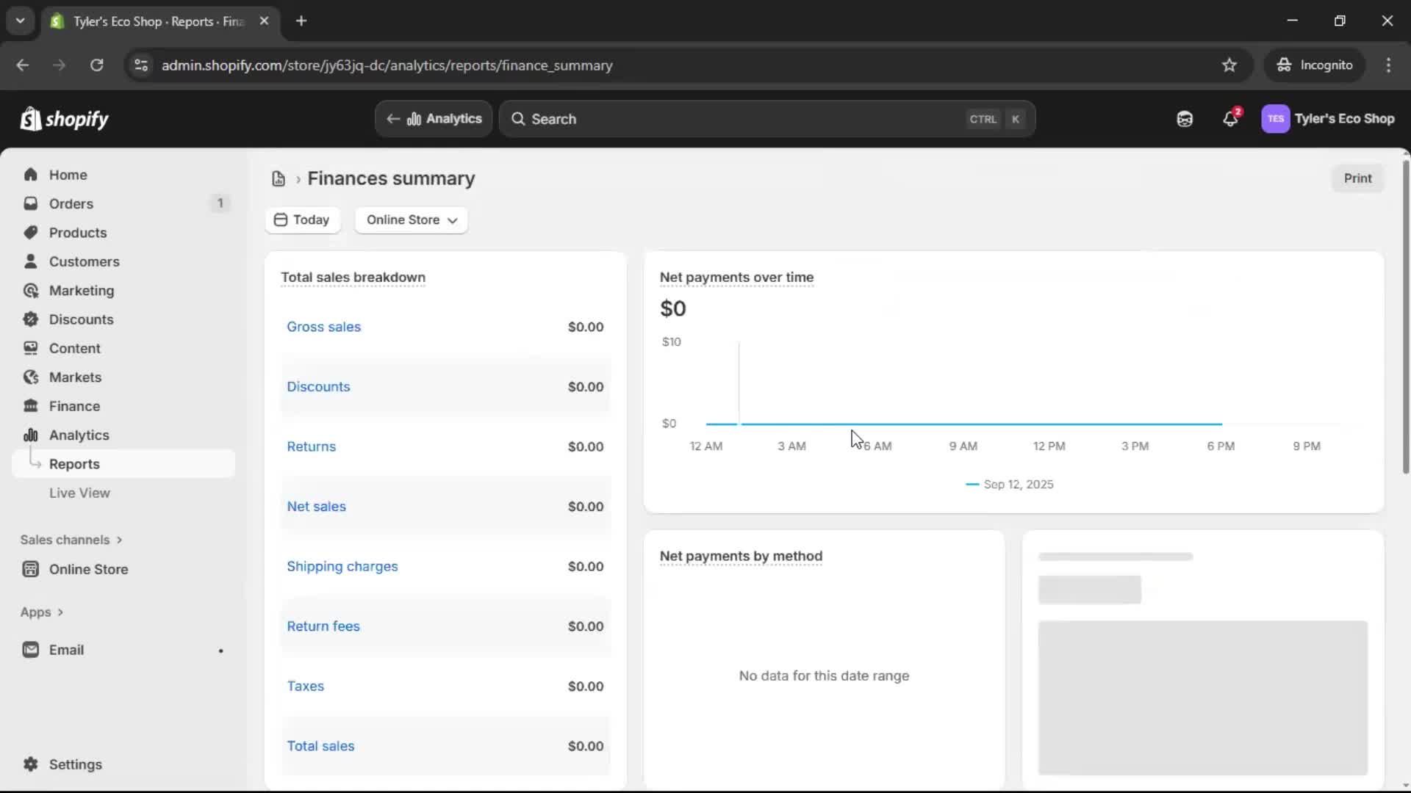Open the Gross sales report link
Screen dimensions: 1411x793
click(x=323, y=327)
